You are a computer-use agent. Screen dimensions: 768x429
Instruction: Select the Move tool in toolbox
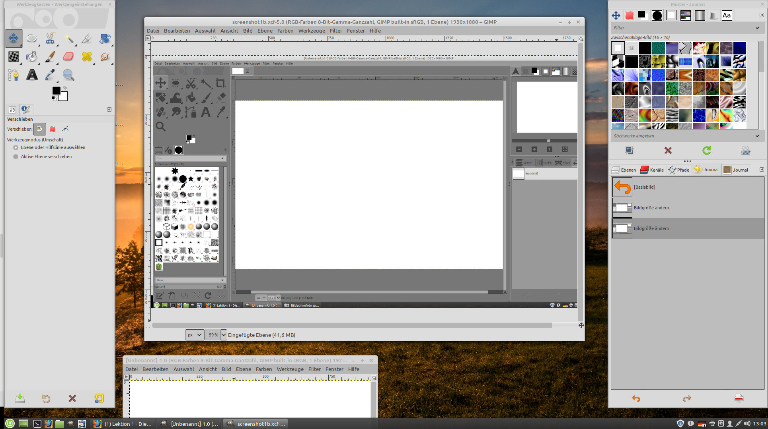(14, 39)
